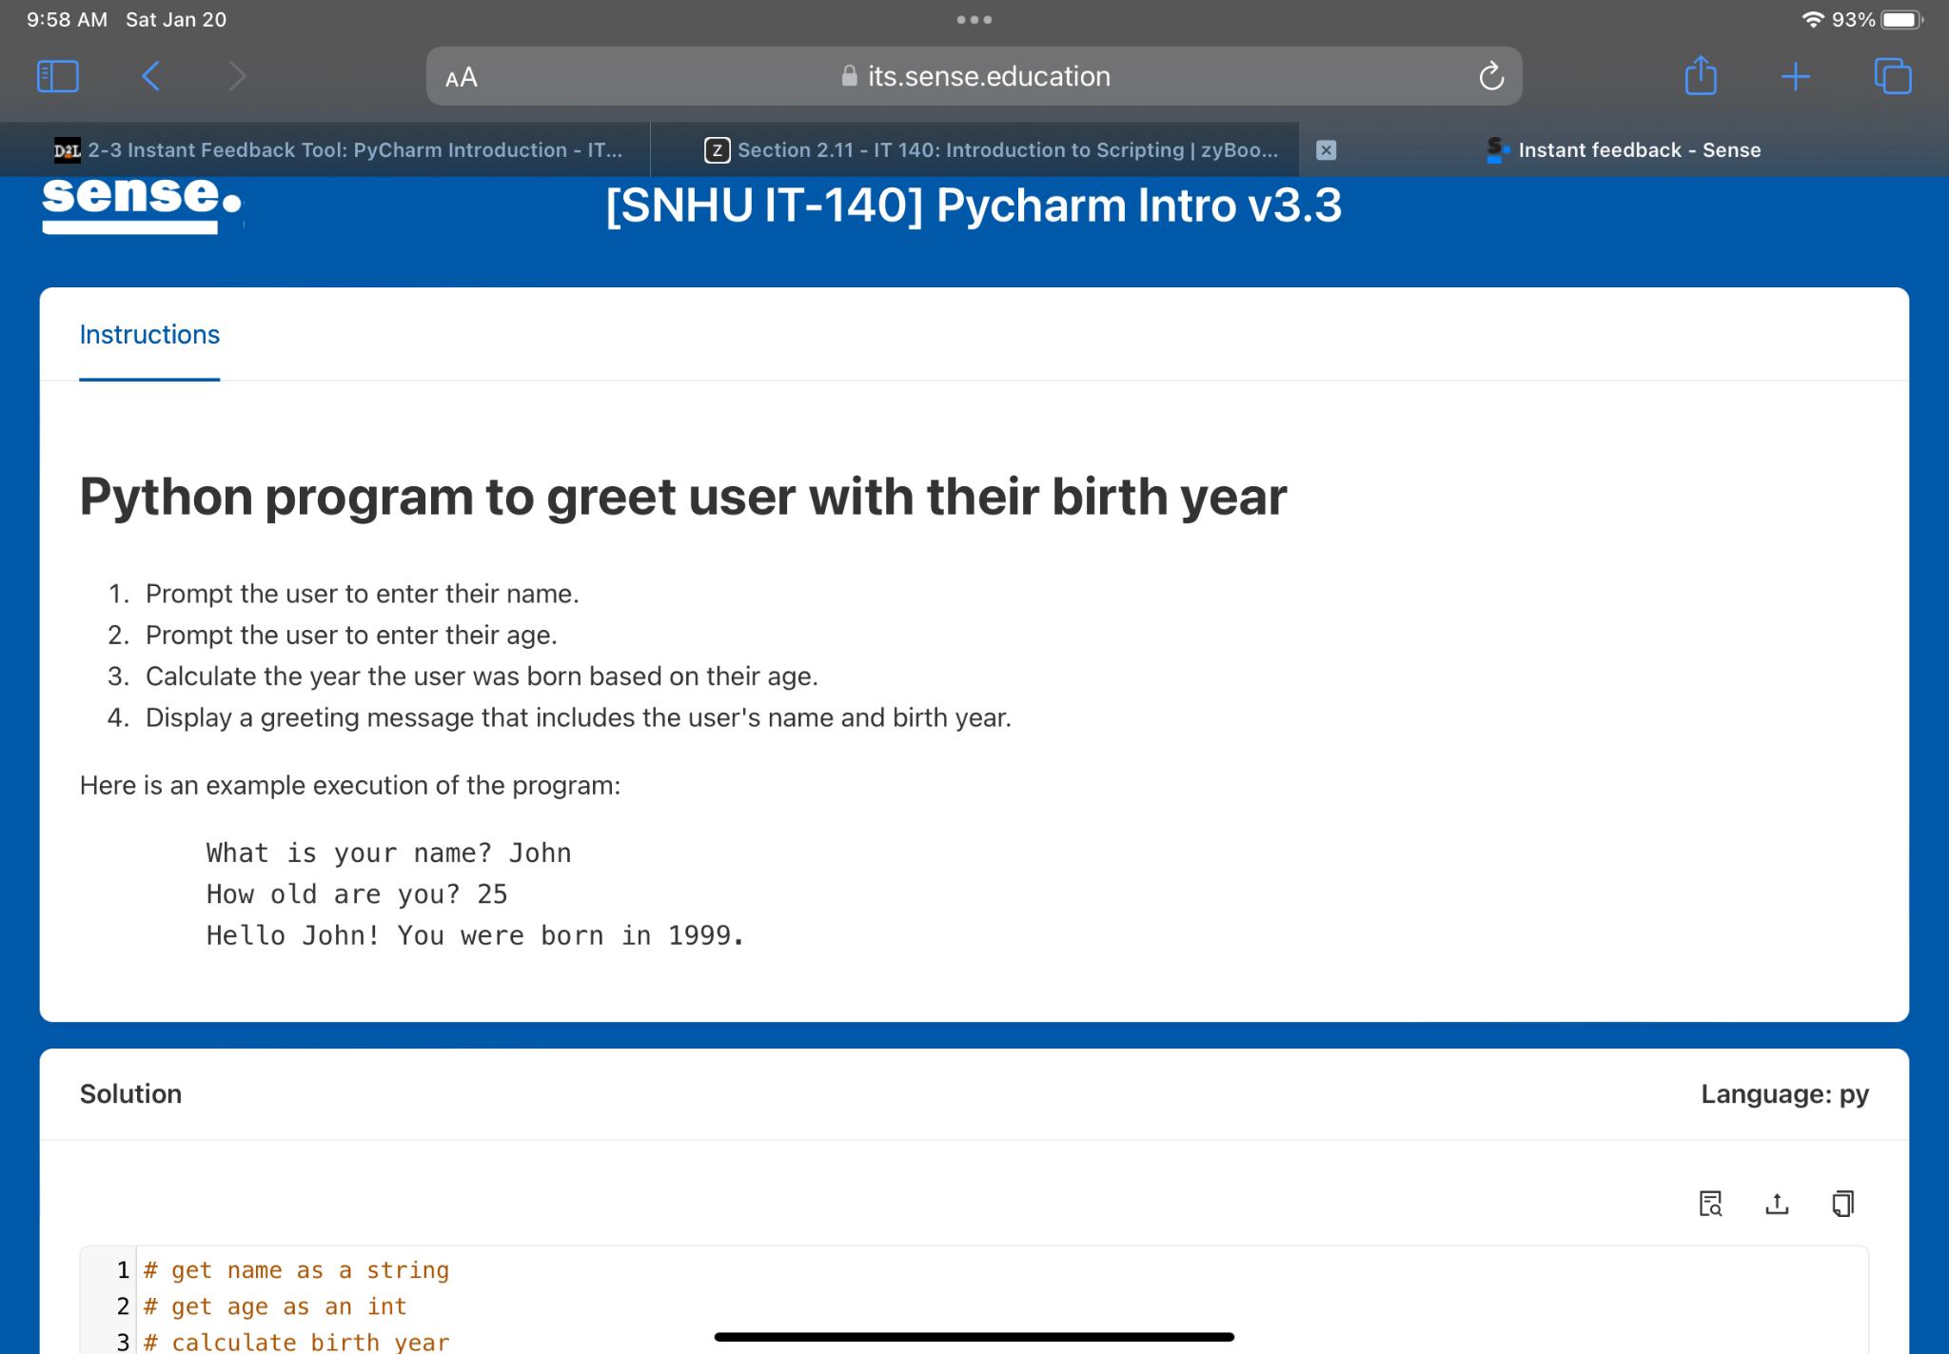This screenshot has height=1354, width=1949.
Task: Show the site security via padlock icon
Action: click(x=850, y=76)
